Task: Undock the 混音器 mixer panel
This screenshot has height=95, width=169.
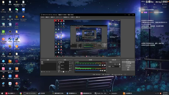Action: point(107,60)
